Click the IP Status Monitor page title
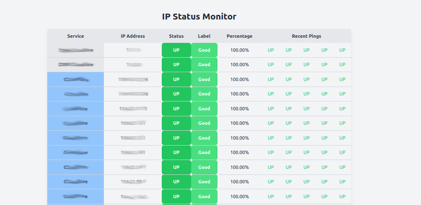This screenshot has width=421, height=205. click(199, 17)
